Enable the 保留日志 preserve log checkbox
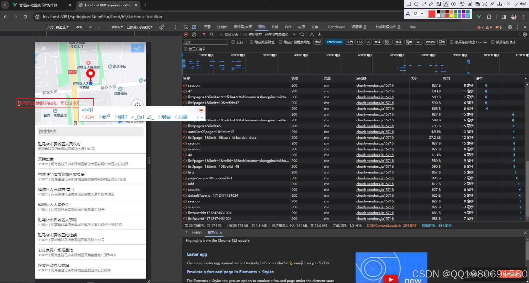The image size is (529, 283). (221, 34)
